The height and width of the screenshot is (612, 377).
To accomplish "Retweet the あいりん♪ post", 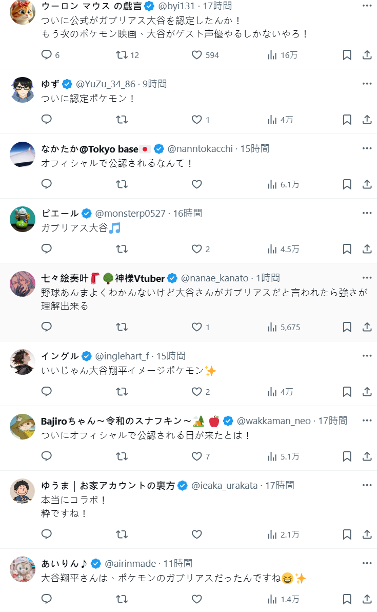I will [122, 599].
